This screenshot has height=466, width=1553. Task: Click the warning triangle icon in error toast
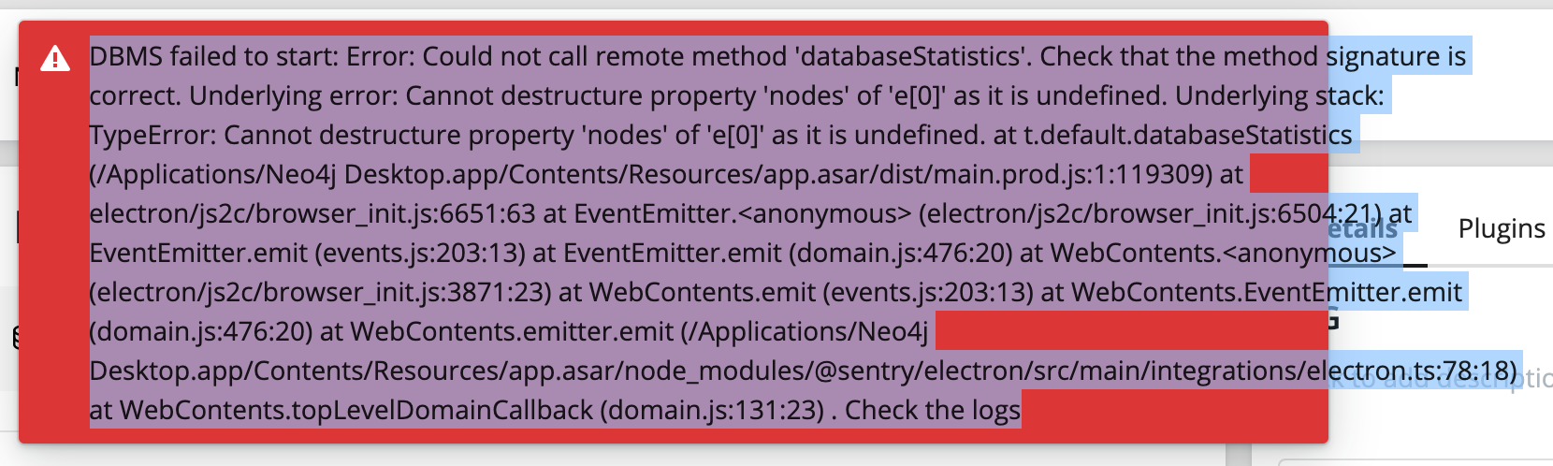[55, 60]
